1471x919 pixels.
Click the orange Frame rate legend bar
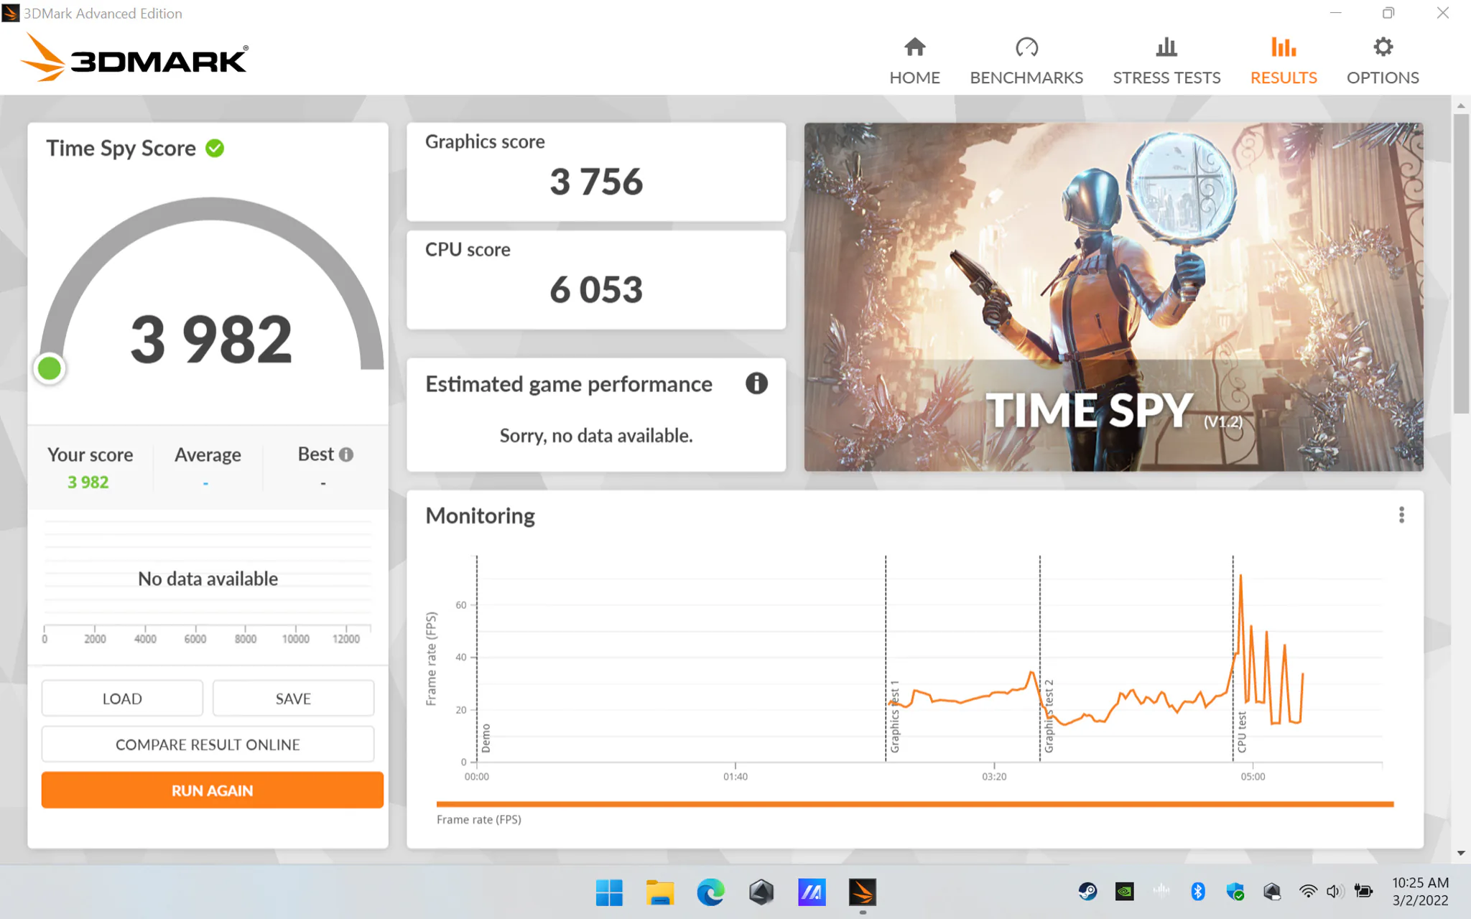915,804
